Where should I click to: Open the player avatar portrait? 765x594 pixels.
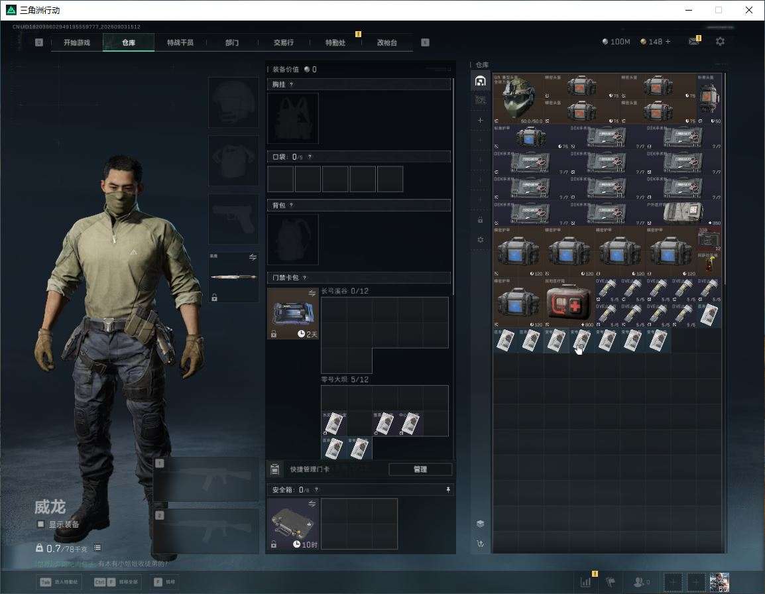coord(719,582)
